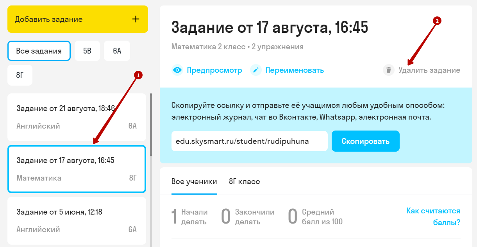Click the task list scrollbar
477x247 pixels.
151,125
